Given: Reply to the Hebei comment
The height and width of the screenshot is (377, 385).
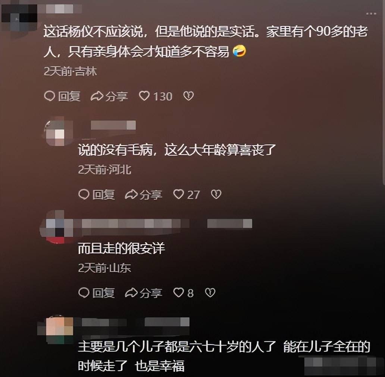Looking at the screenshot, I should [x=97, y=194].
